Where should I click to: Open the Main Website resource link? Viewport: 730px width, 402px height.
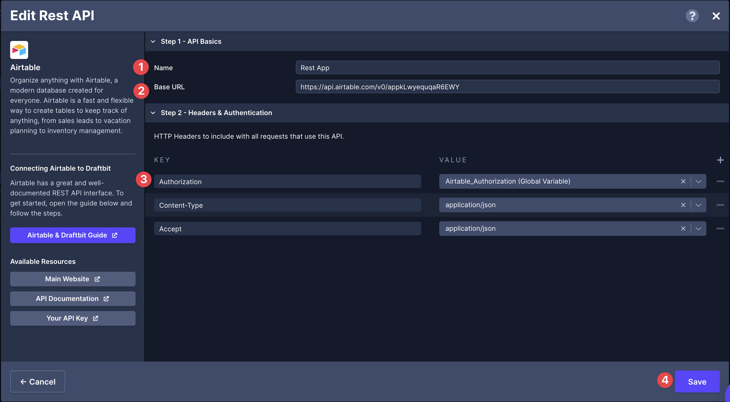(73, 279)
